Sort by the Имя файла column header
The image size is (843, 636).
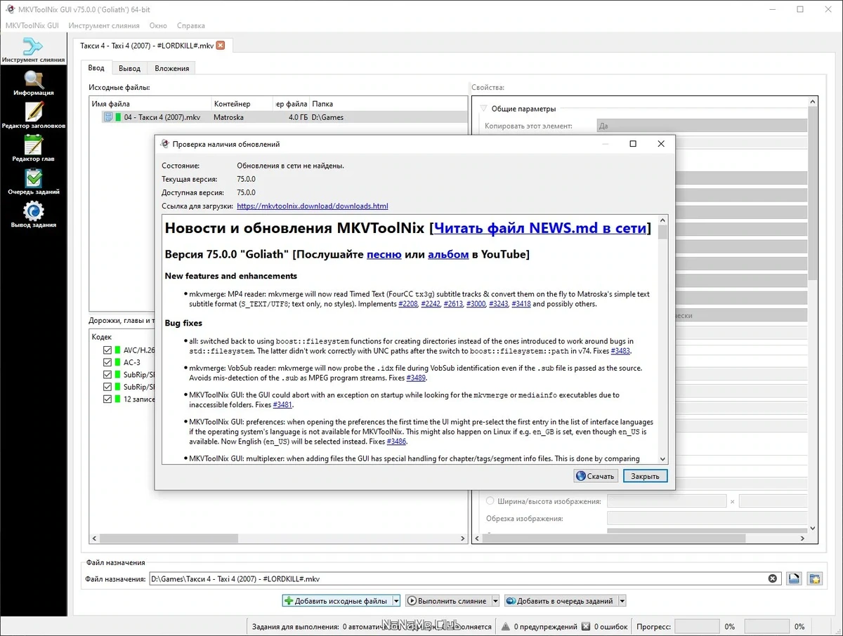point(150,104)
